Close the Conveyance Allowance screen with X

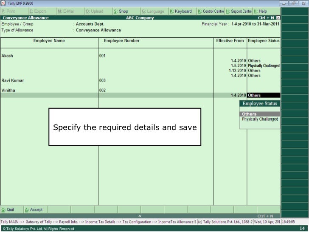(x=278, y=18)
